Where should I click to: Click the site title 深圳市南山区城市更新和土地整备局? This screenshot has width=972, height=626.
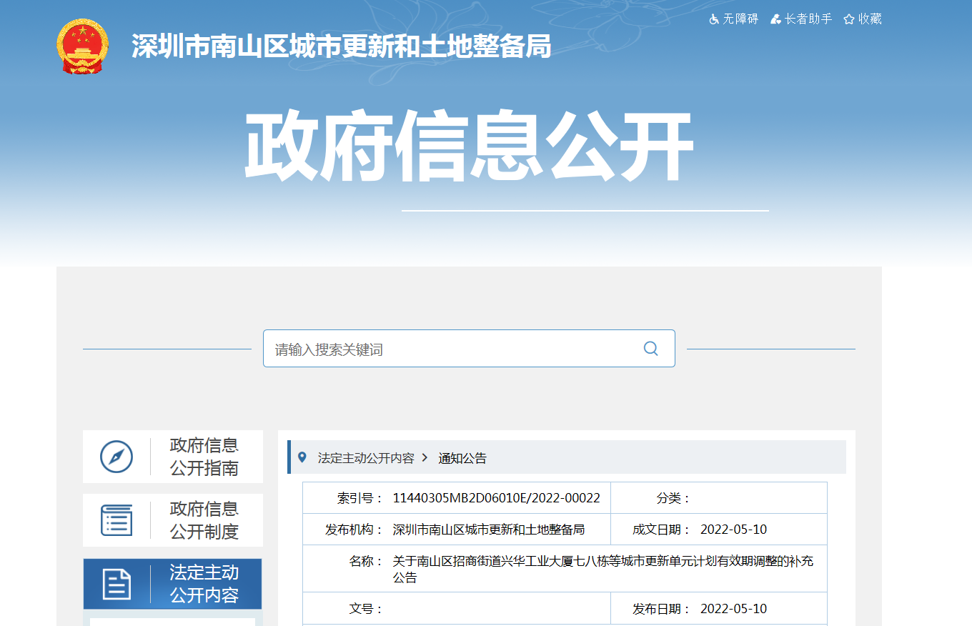point(341,46)
